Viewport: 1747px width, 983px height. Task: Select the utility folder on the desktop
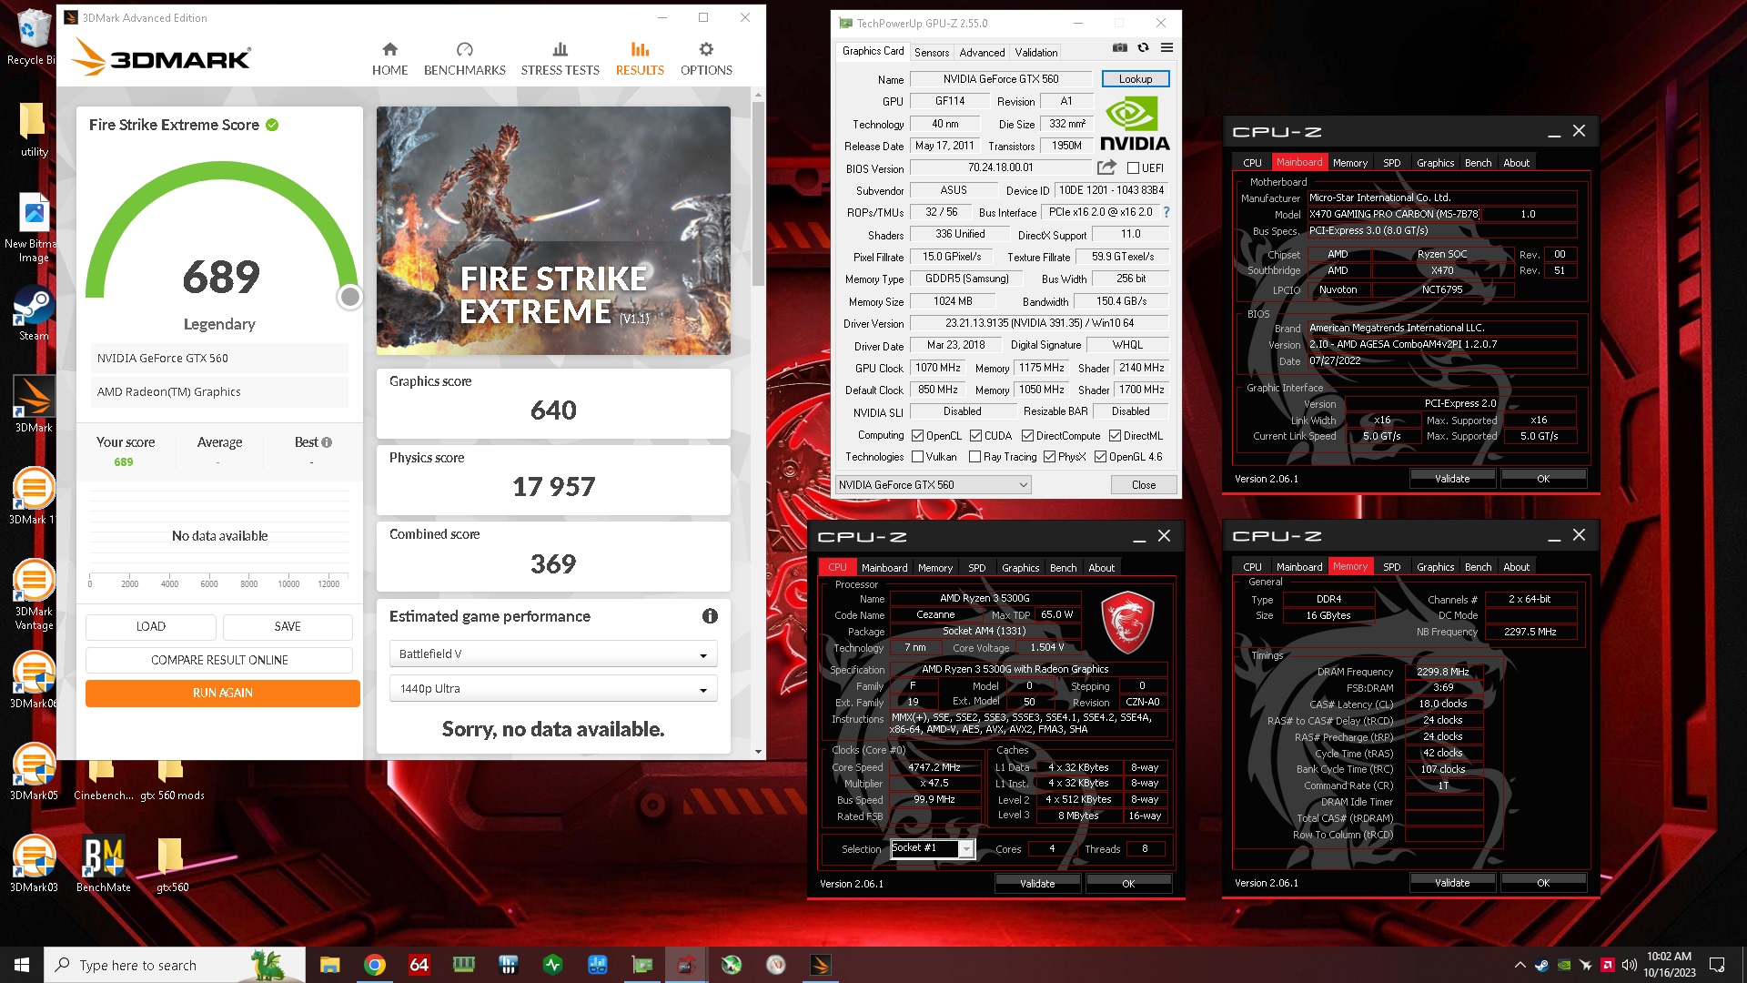(x=34, y=129)
